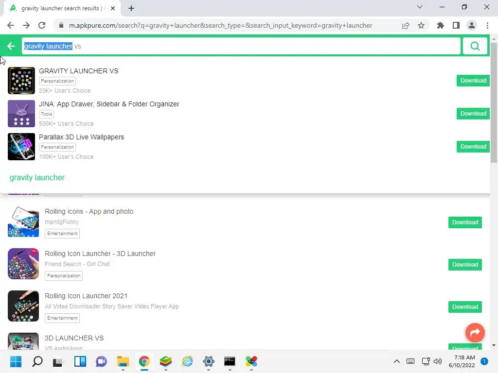Open the GRAVITY LAUNCHER VS app icon
The image size is (498, 373).
(x=21, y=81)
